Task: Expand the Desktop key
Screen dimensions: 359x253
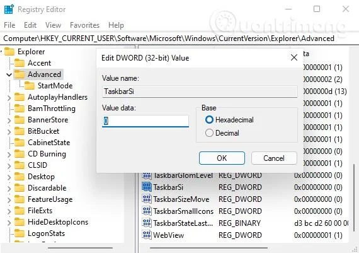Action: (x=9, y=177)
